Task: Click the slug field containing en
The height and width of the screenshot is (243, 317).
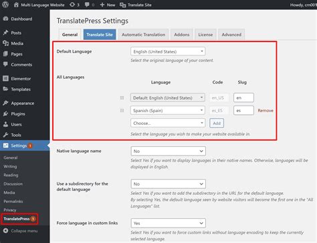Action: pos(243,97)
